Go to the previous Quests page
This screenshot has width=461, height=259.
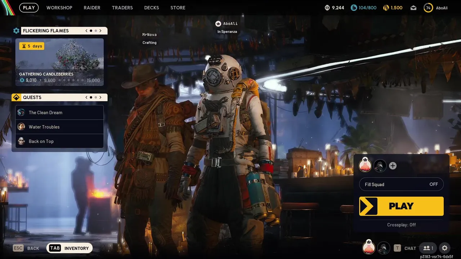(x=86, y=97)
